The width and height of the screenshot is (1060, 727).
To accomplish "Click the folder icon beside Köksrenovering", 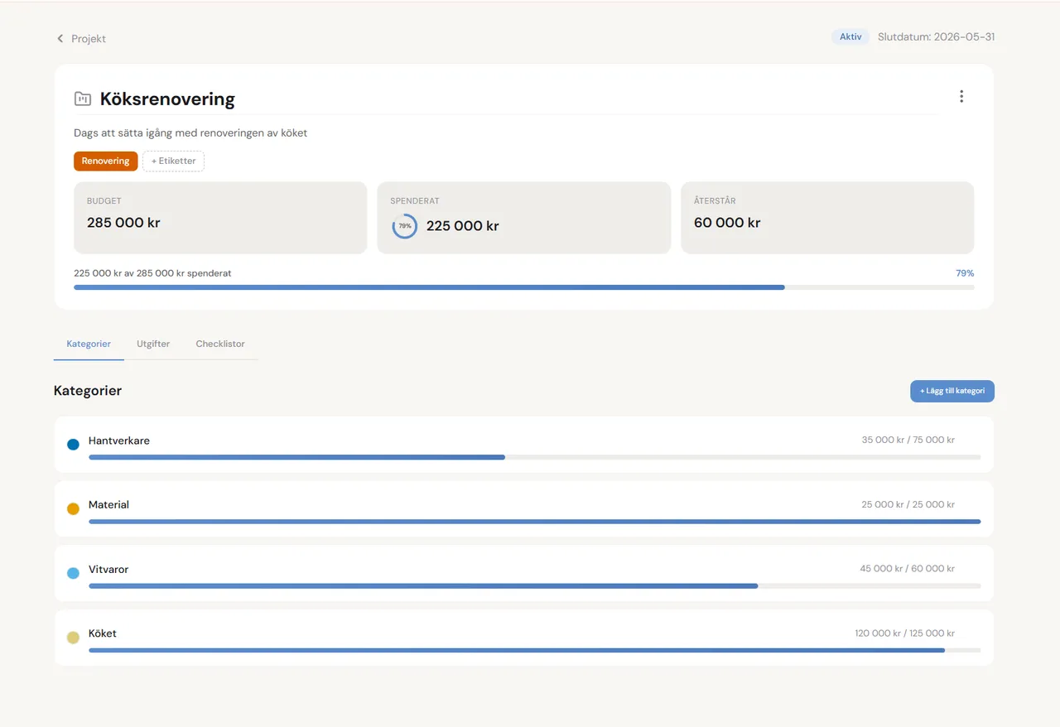I will 83,99.
